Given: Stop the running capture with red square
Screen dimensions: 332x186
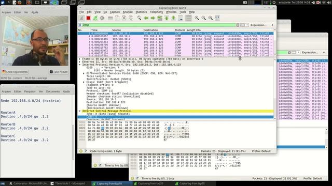Looking at the screenshot, I should 88,18.
